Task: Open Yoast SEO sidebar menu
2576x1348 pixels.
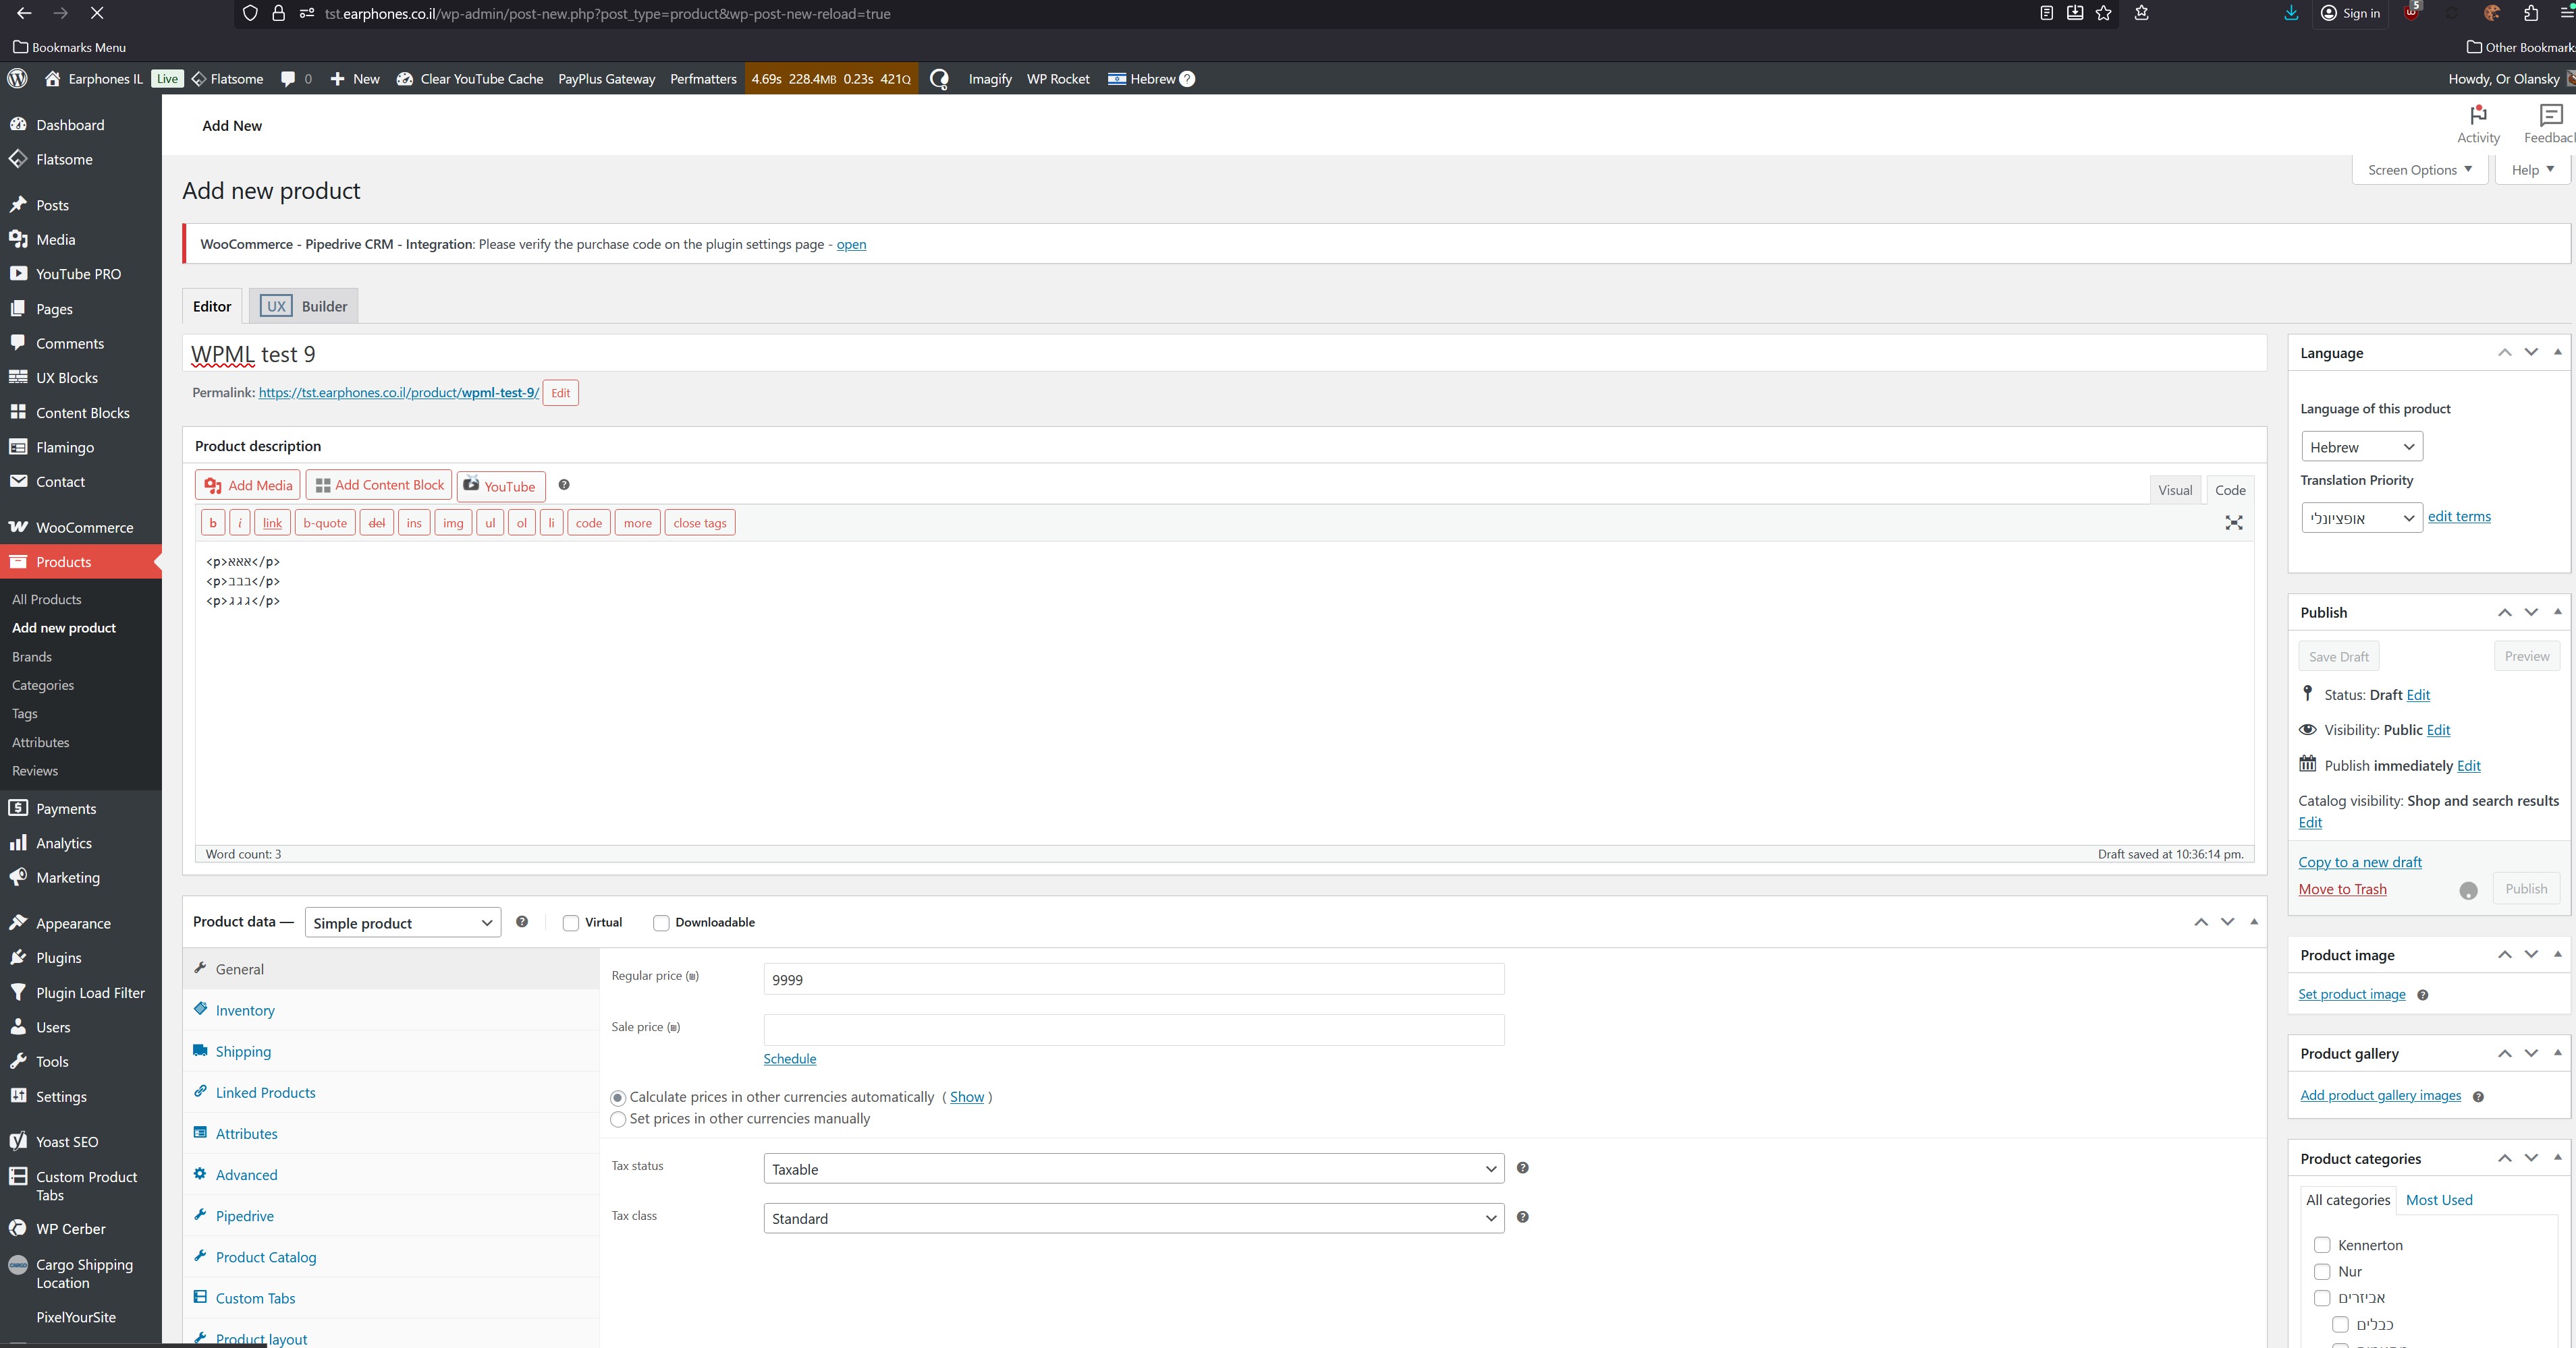Action: point(67,1141)
